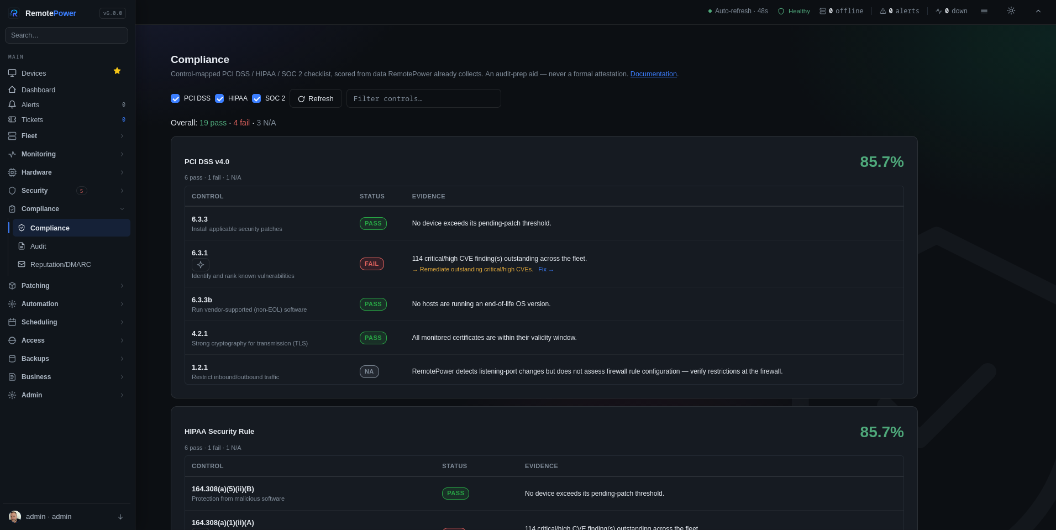Focus the Filter controls input field
The height and width of the screenshot is (530, 1056).
pyautogui.click(x=423, y=98)
